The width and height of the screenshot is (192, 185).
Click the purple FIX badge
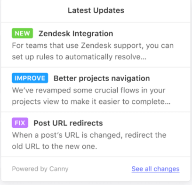click(20, 123)
